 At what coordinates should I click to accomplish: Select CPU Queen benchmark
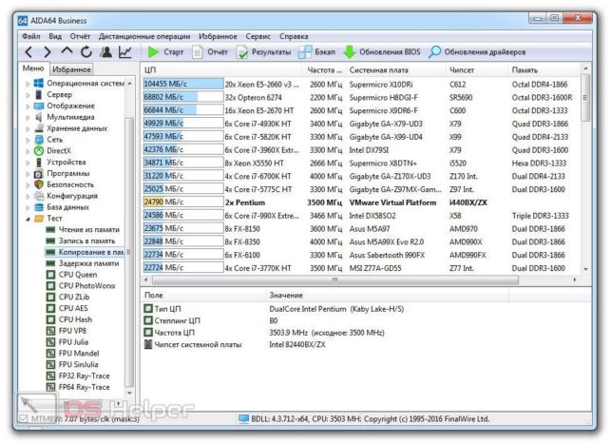pyautogui.click(x=78, y=275)
